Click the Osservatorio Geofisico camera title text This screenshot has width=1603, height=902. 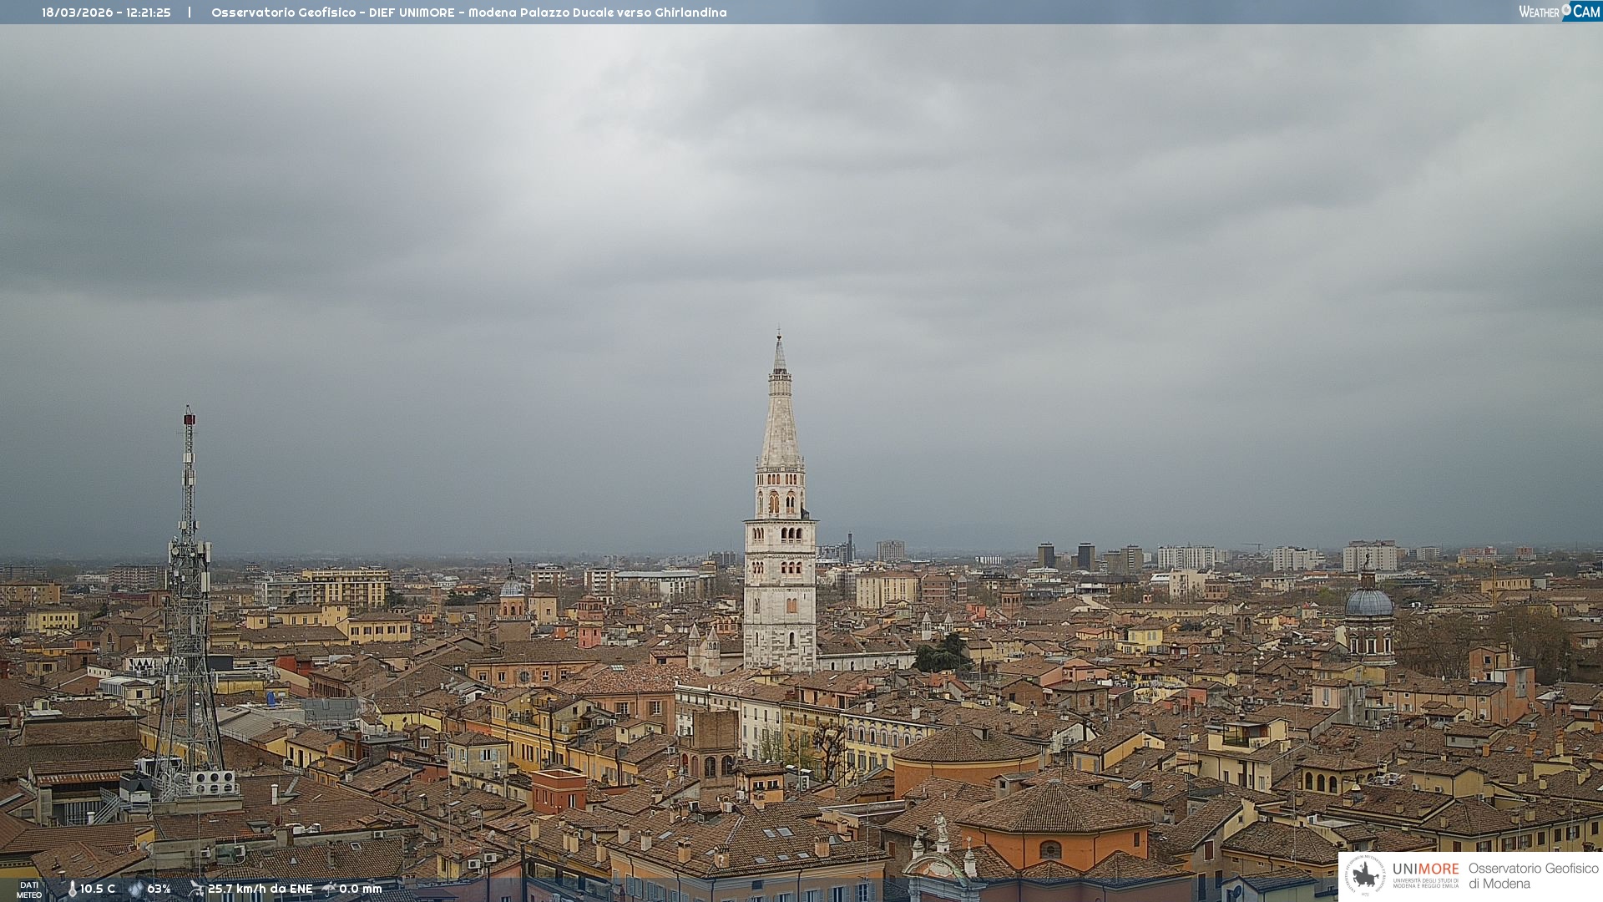pos(468,13)
